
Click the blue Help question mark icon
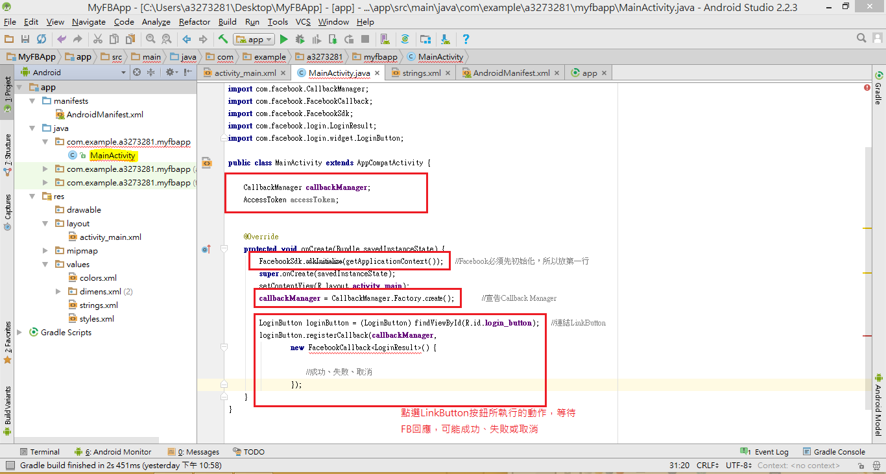click(x=466, y=40)
